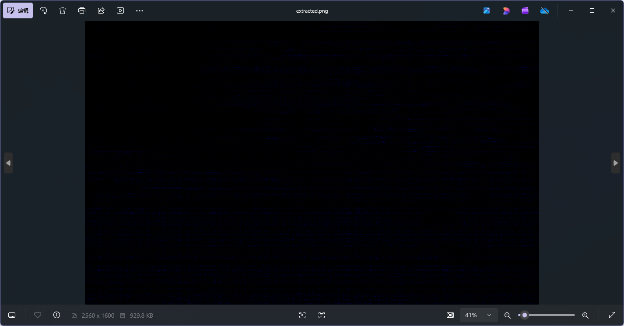Launch Microsoft Designer from the title bar
This screenshot has height=326, width=624.
(506, 10)
